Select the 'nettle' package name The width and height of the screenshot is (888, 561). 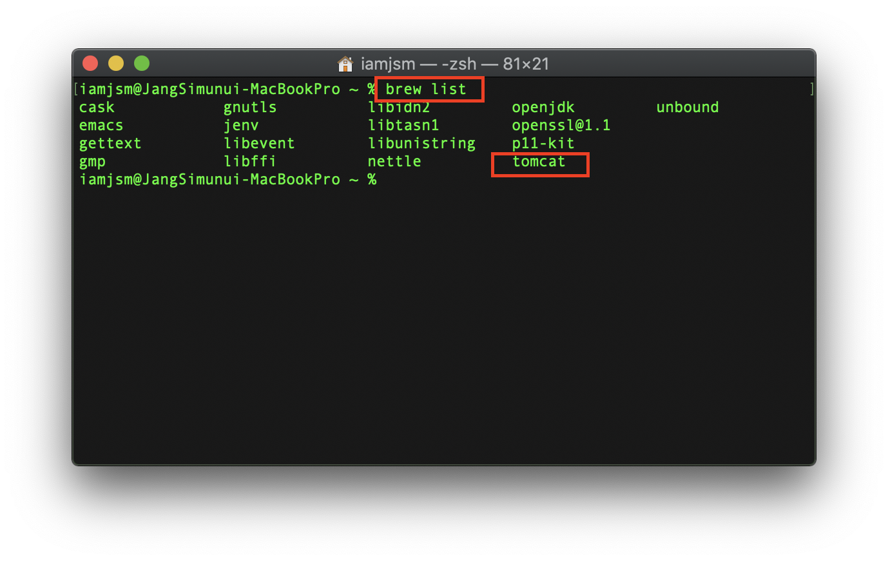394,161
